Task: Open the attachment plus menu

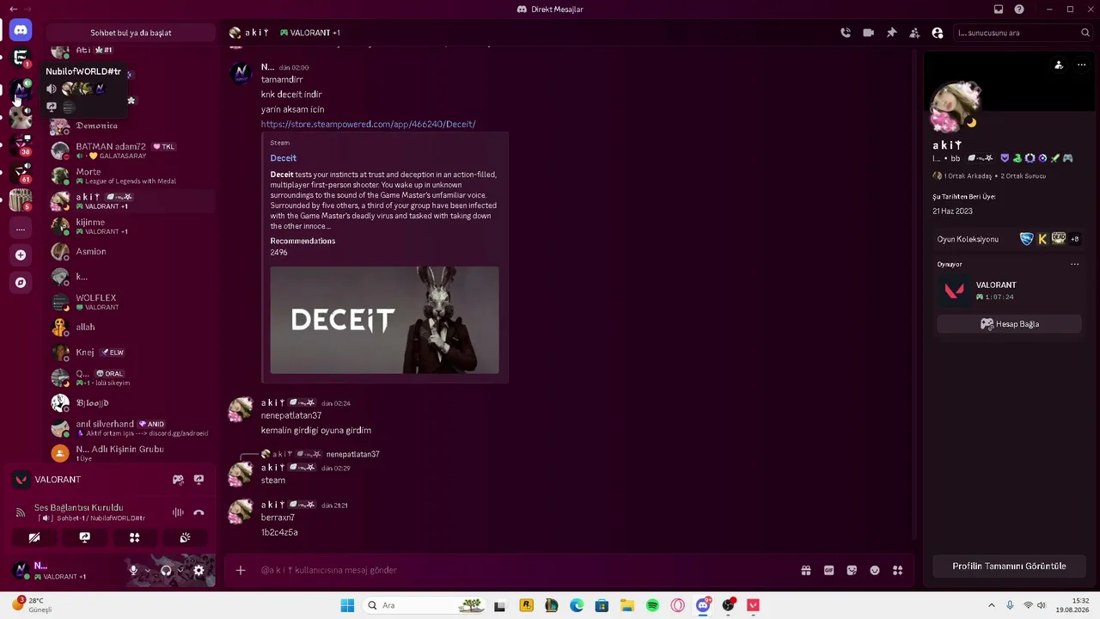Action: 241,570
